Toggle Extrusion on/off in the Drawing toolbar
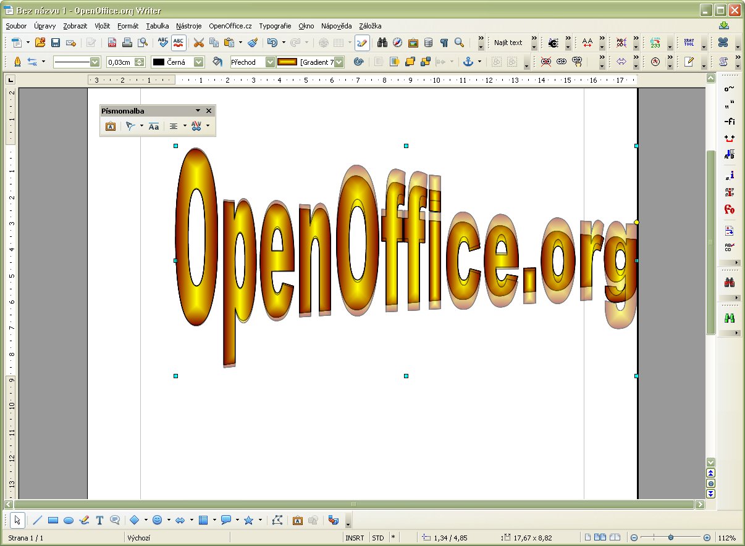This screenshot has height=546, width=745. (334, 520)
